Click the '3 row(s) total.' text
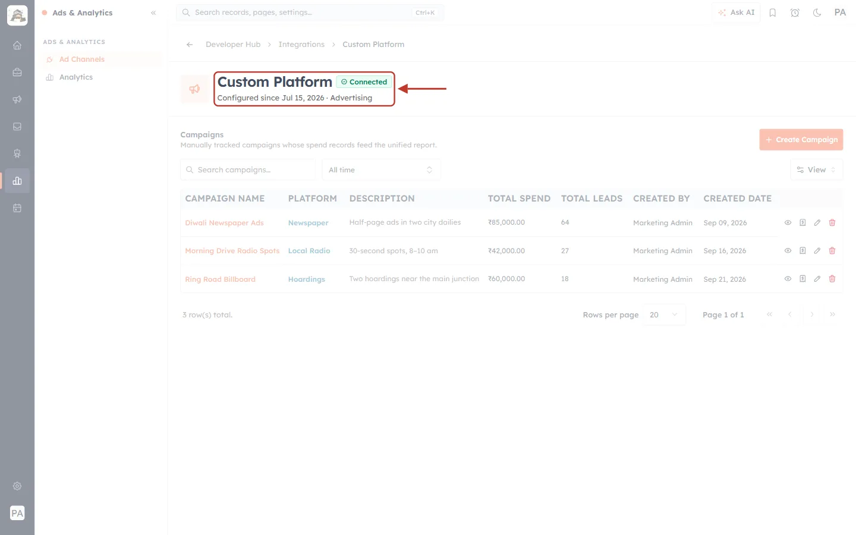This screenshot has height=535, width=856. (x=207, y=315)
